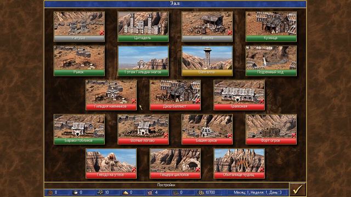Click the date text Месяц: 1, Неделя: 1, День: 3
This screenshot has width=351, height=197.
[258, 192]
